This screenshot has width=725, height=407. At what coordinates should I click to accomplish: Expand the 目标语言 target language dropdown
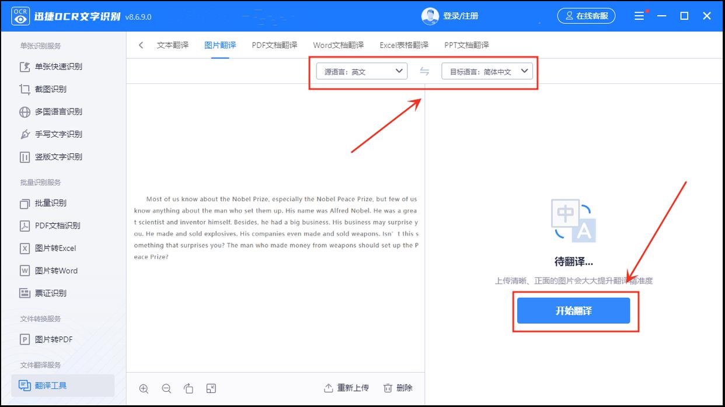[x=487, y=71]
